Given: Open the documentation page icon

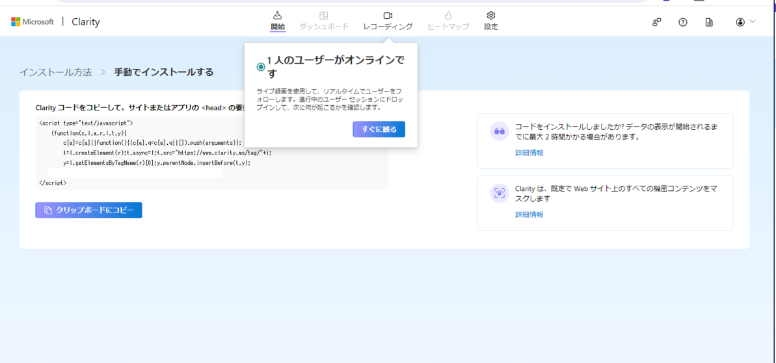Looking at the screenshot, I should [709, 21].
